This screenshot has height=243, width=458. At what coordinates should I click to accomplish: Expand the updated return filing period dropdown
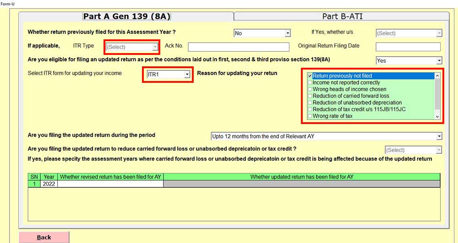point(326,136)
